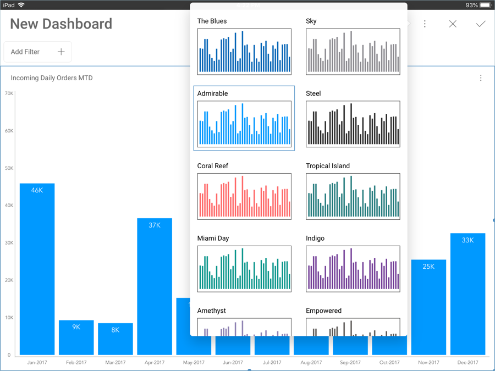Click the New Dashboard title
The image size is (495, 371).
61,24
